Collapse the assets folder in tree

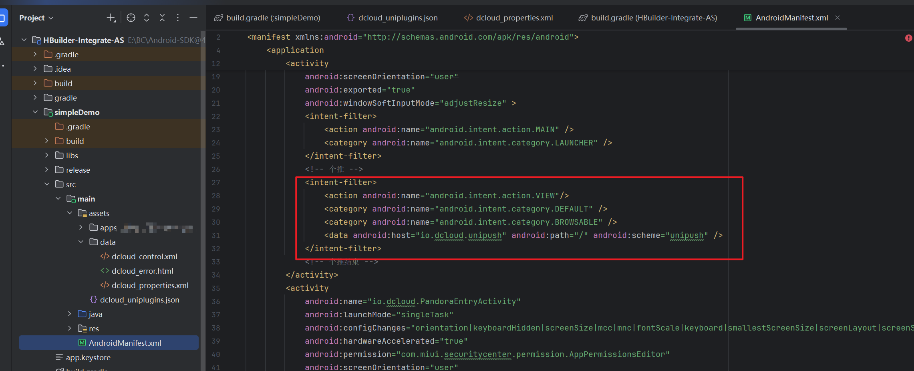[70, 213]
